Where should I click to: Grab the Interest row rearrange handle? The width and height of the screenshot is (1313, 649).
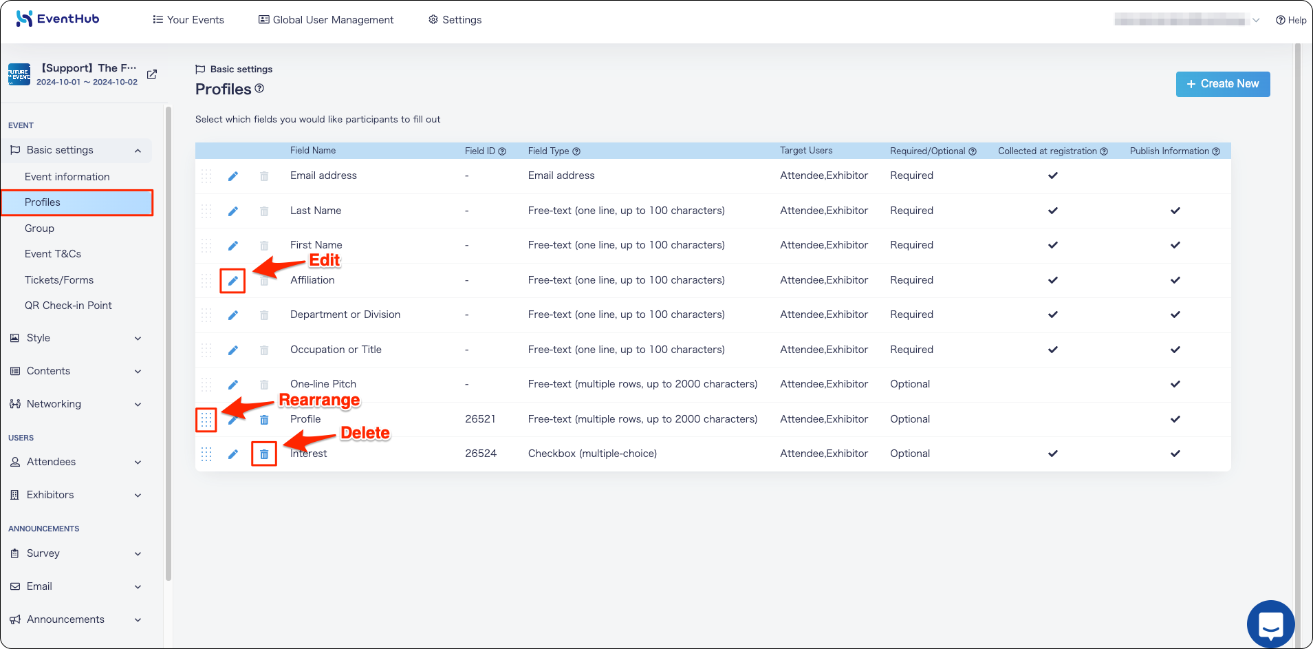click(206, 454)
